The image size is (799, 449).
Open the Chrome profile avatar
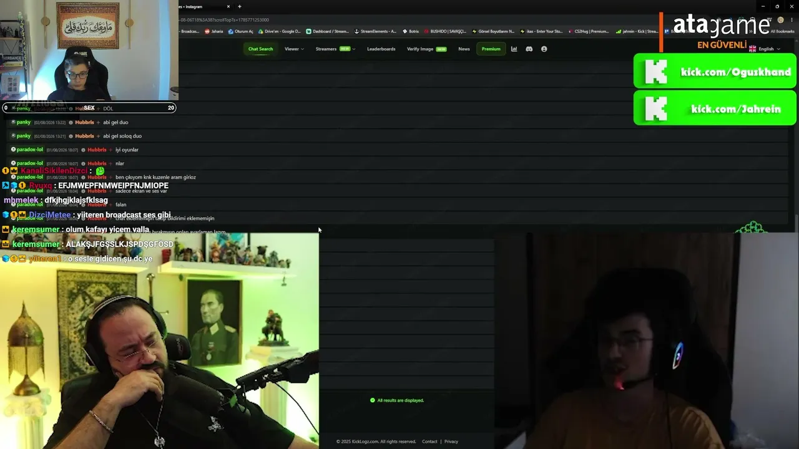[x=780, y=20]
